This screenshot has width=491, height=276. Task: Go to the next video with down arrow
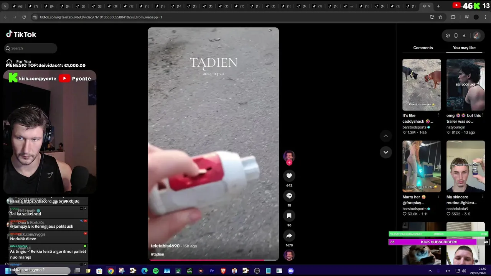(386, 152)
